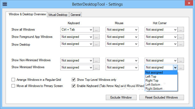Open Mouse dropdown for Show Non-Minimized Windows
Screen dimensions: 195x109
click(122, 60)
